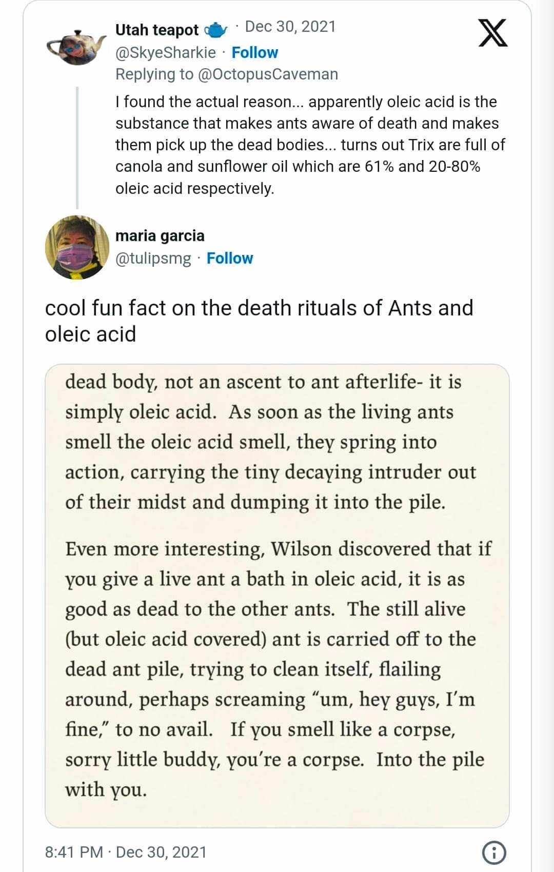
Task: Open maria garcia's masked avatar photo
Action: point(77,247)
